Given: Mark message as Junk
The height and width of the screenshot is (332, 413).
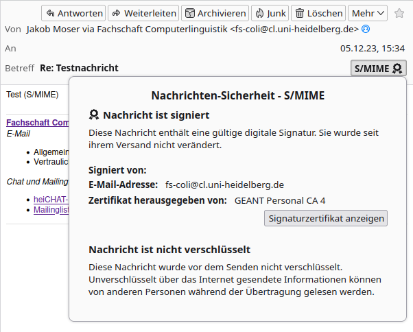Looking at the screenshot, I should point(270,13).
